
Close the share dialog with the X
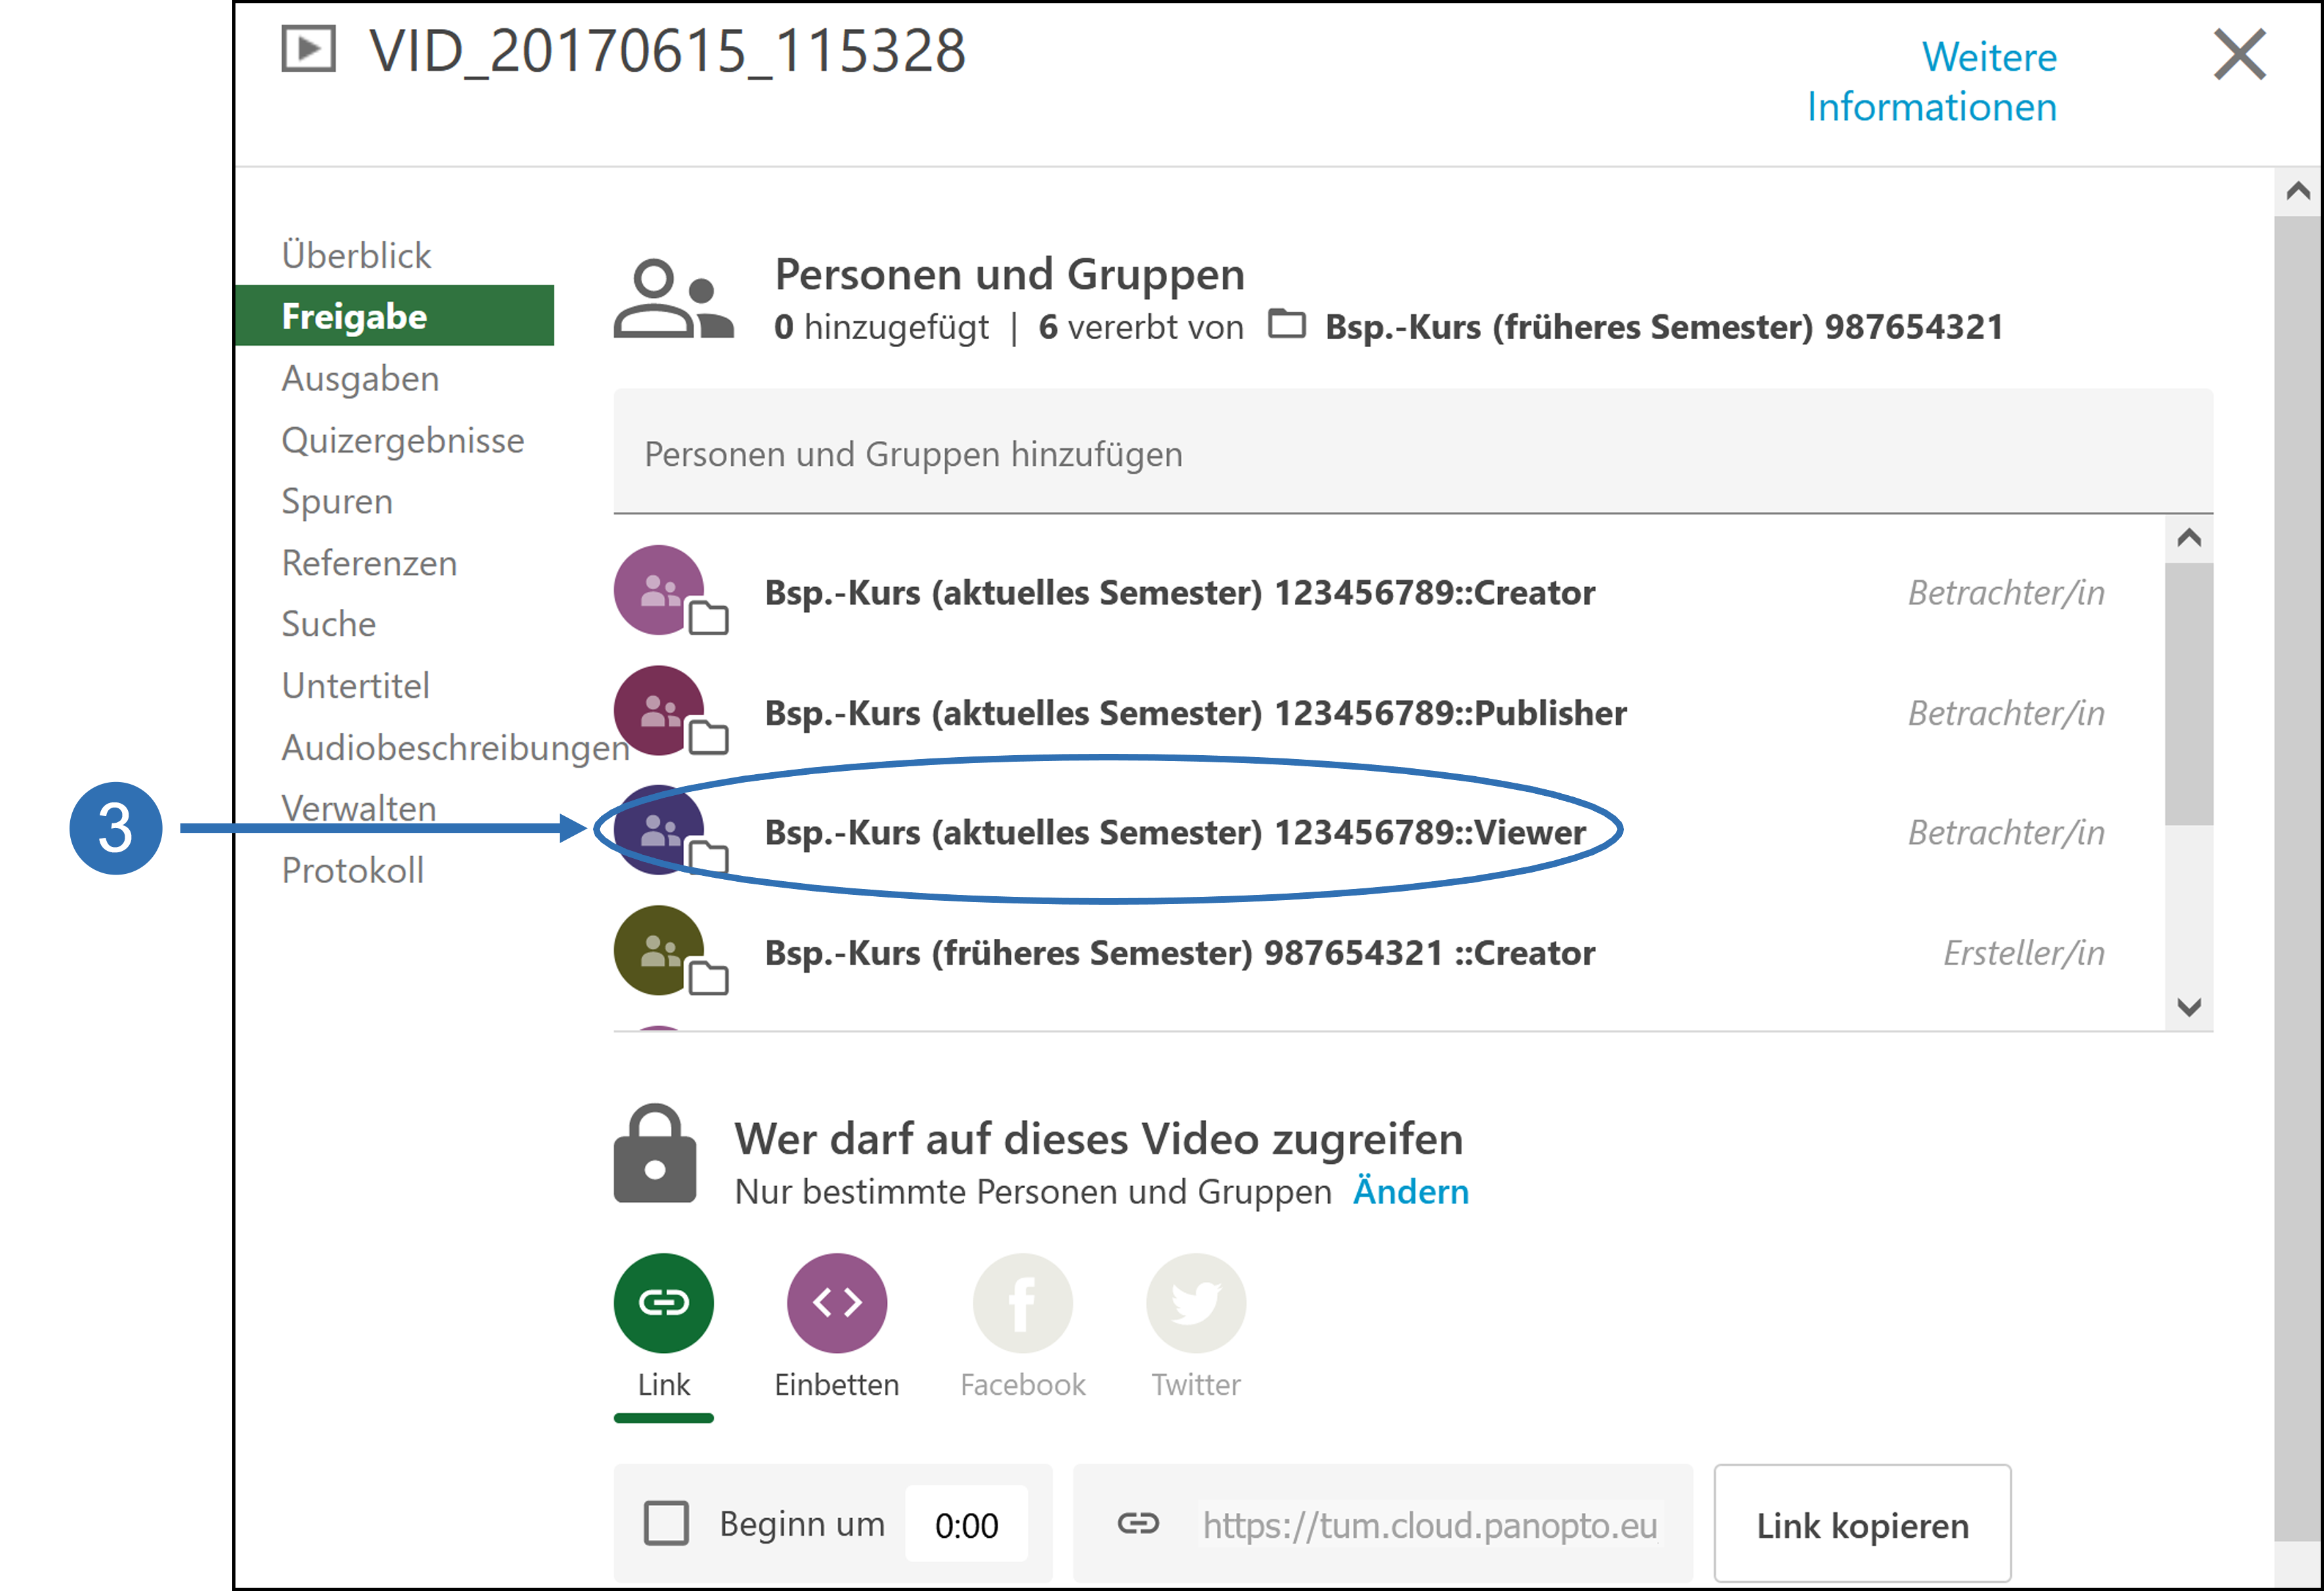[x=2239, y=54]
